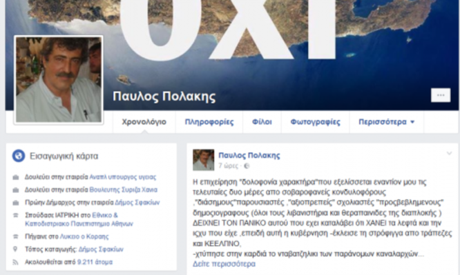Open Εθνικο & Καποδιστριακο Πανεπιστημιο Αθηνων link
Viewport: 460px width, 275px height.
pyautogui.click(x=79, y=219)
